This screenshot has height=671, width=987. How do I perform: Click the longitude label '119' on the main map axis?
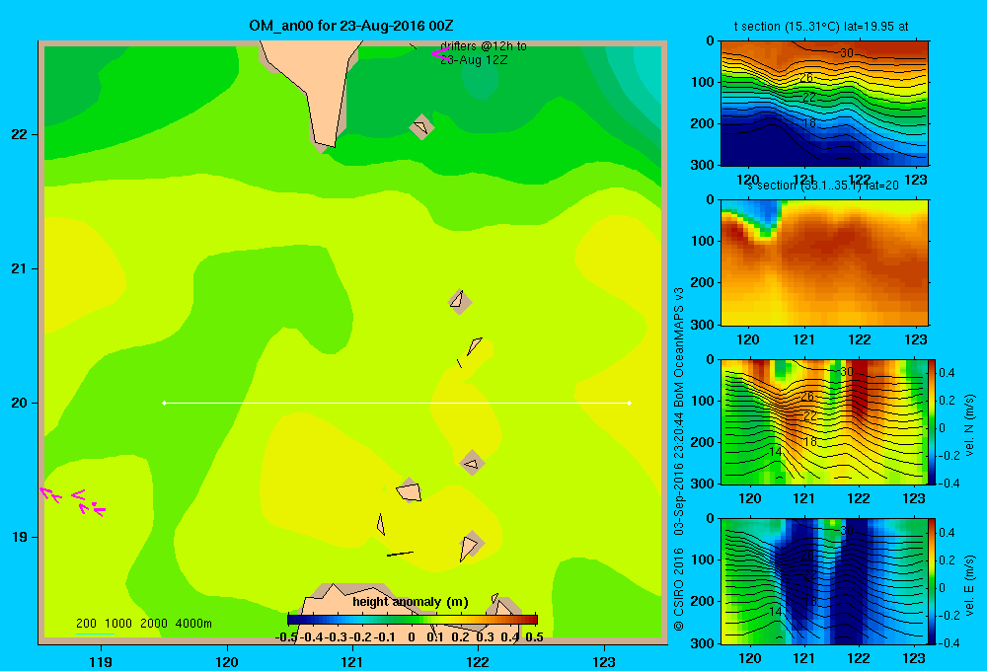101,661
